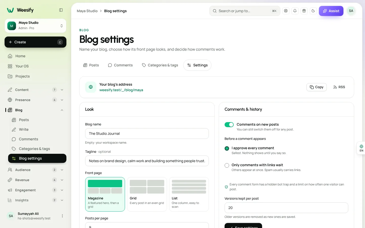This screenshot has height=228, width=365.
Task: Expand the Audience section
Action: [x=35, y=170]
